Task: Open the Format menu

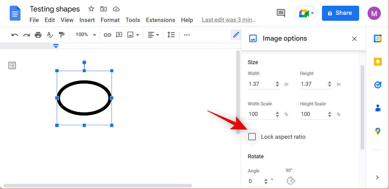Action: point(110,20)
